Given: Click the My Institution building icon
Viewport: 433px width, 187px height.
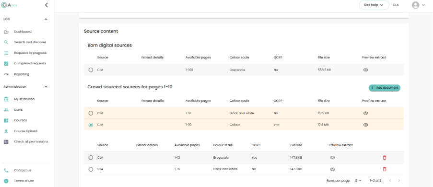Looking at the screenshot, I should 6,99.
